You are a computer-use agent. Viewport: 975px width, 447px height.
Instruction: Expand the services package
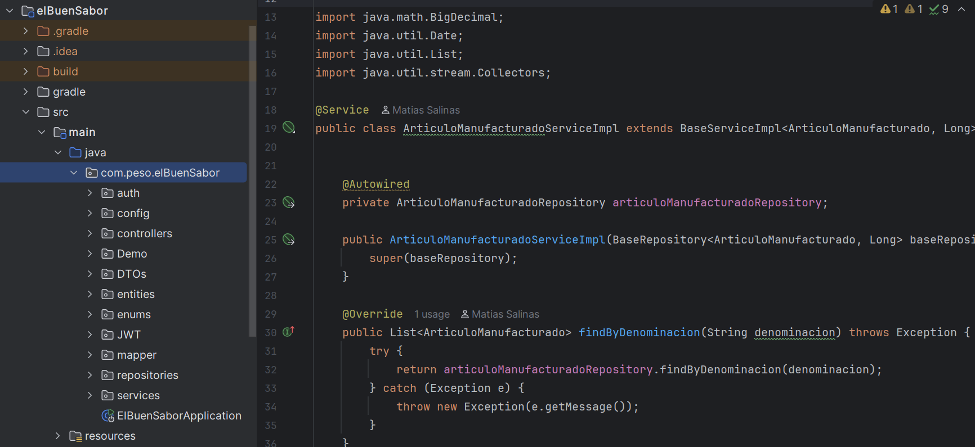click(x=90, y=395)
